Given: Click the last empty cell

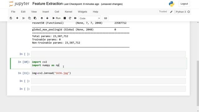Looking at the screenshot, I should point(109,89).
